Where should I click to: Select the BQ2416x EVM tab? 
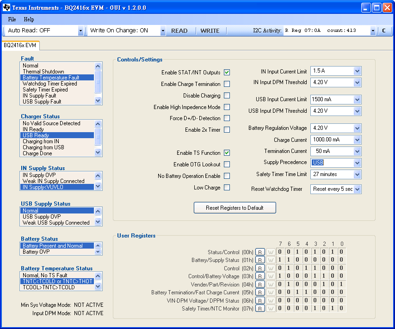20,45
